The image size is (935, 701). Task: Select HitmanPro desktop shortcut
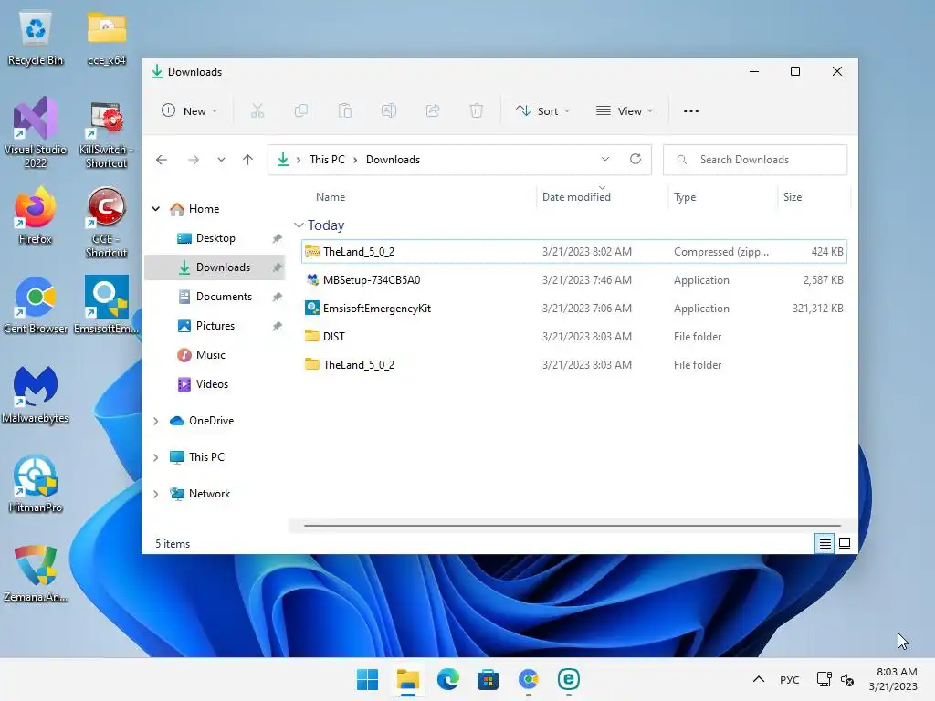[36, 484]
